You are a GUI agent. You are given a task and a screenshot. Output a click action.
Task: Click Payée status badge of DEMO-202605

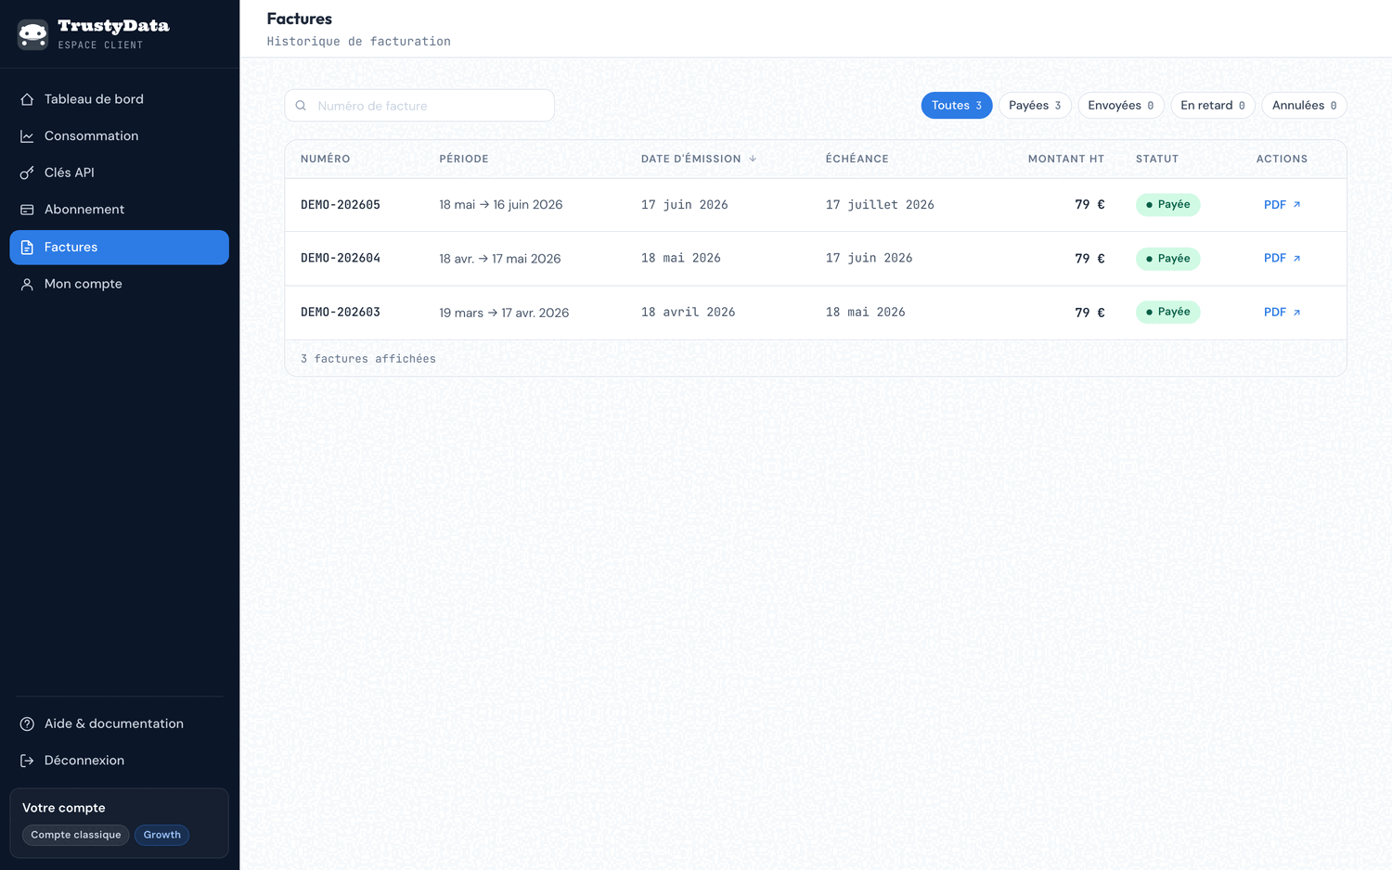click(1167, 205)
